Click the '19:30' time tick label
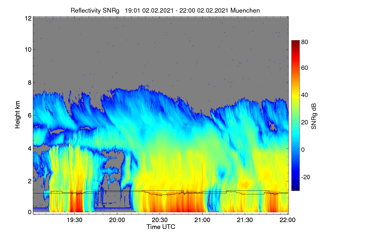 74,220
